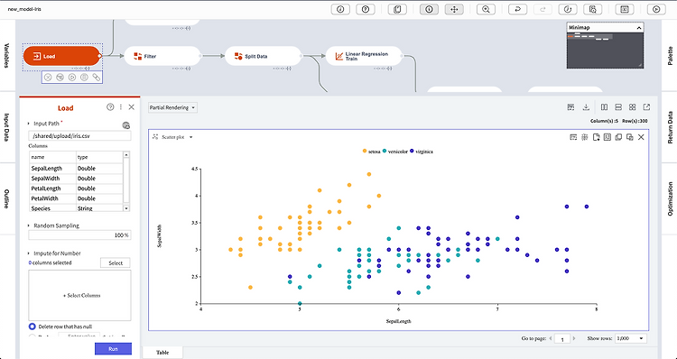Open the Palette side tab
Image resolution: width=677 pixels, height=359 pixels.
670,55
